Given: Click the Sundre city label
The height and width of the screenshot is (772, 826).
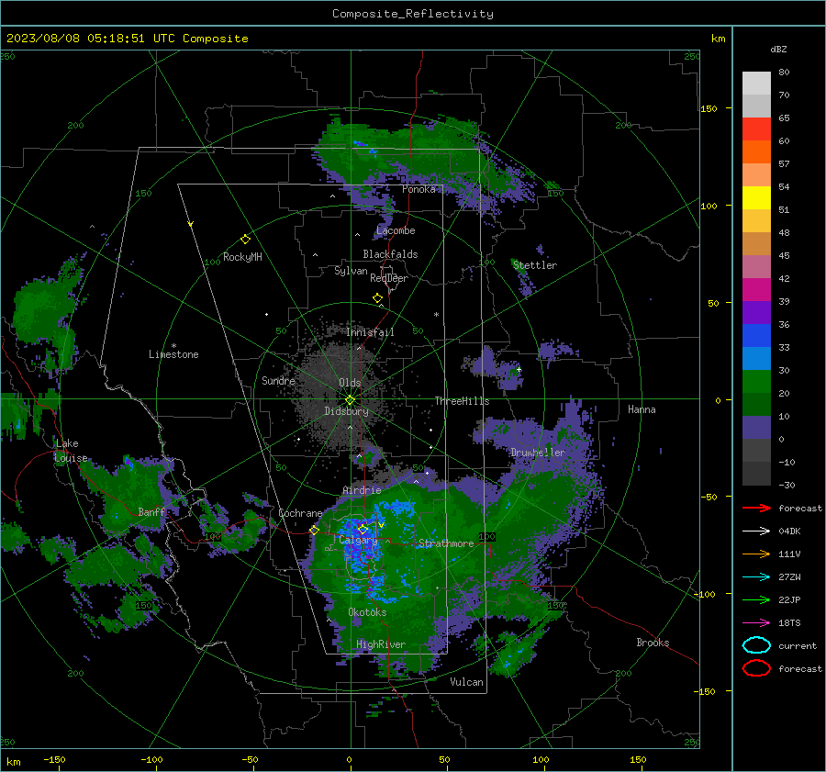Looking at the screenshot, I should pyautogui.click(x=278, y=381).
